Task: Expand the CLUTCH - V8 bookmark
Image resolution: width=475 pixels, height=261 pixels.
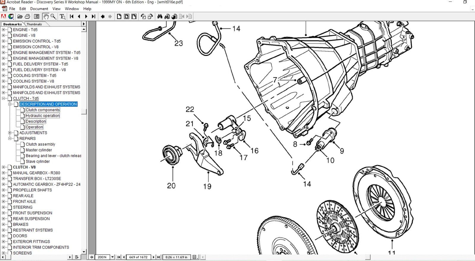Action: click(4, 167)
